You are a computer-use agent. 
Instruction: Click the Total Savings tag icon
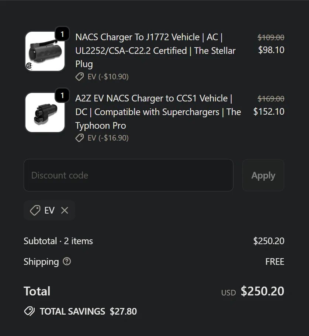(29, 311)
